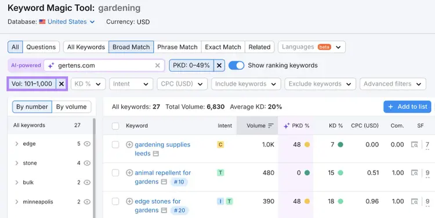This screenshot has width=435, height=218.
Task: Open SERP icon next to 'gardening supplies leeds'
Action: coord(156,154)
